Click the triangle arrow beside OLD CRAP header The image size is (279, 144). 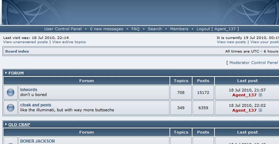(x=6, y=125)
